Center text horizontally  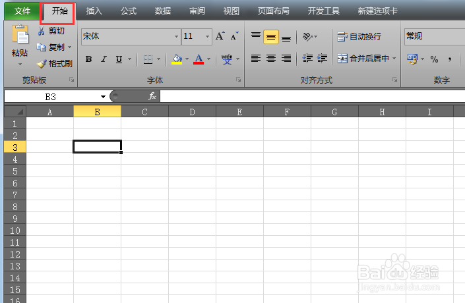point(271,59)
